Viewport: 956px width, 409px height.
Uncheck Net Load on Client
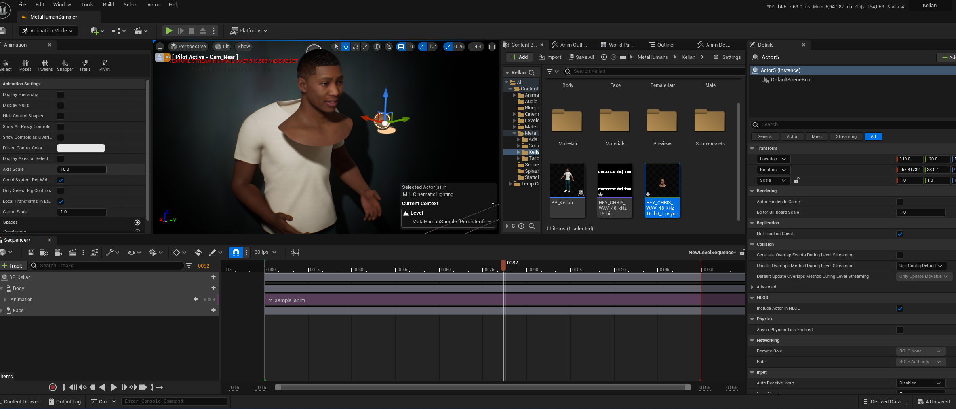point(900,234)
